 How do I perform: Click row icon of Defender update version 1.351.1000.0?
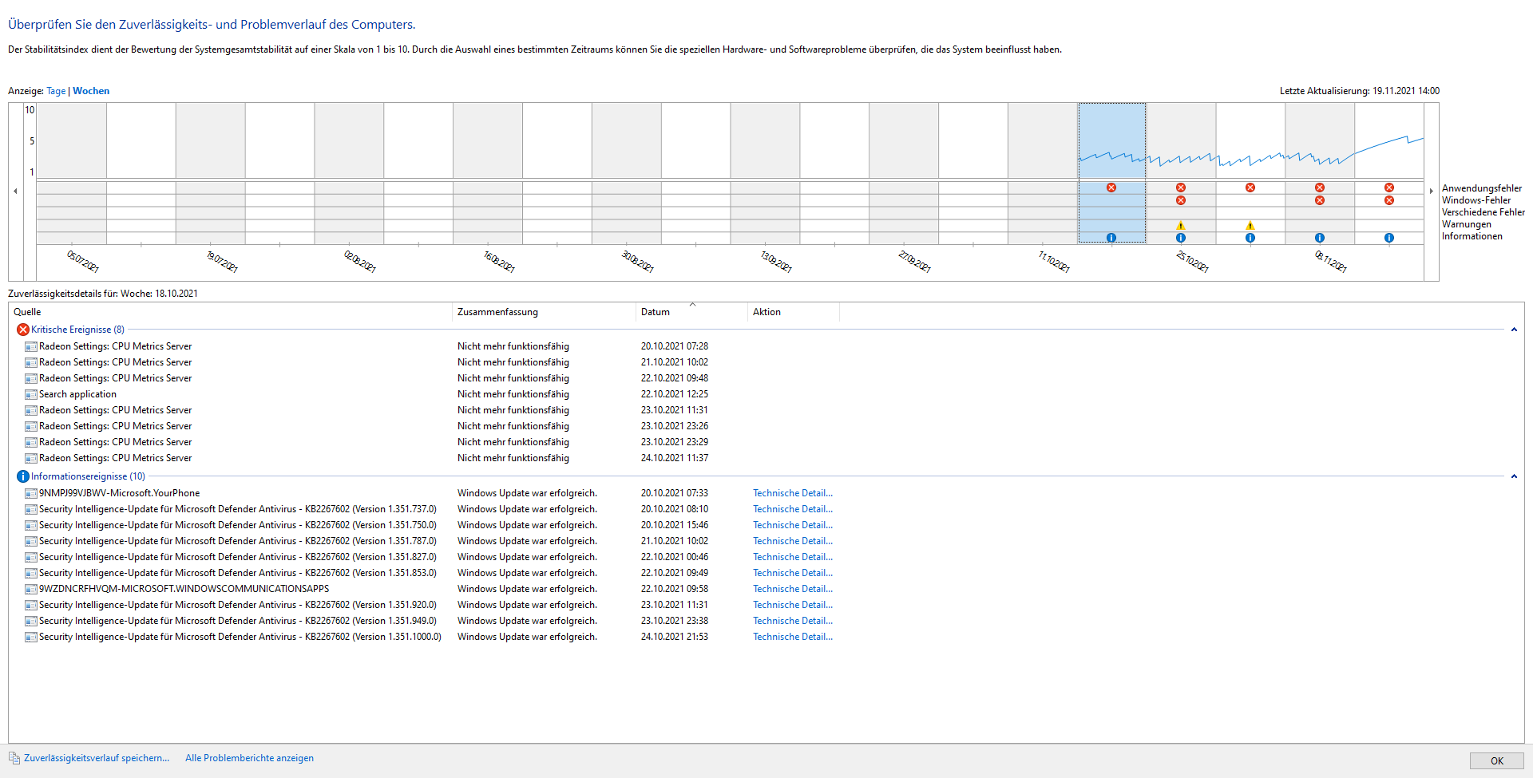click(x=31, y=637)
